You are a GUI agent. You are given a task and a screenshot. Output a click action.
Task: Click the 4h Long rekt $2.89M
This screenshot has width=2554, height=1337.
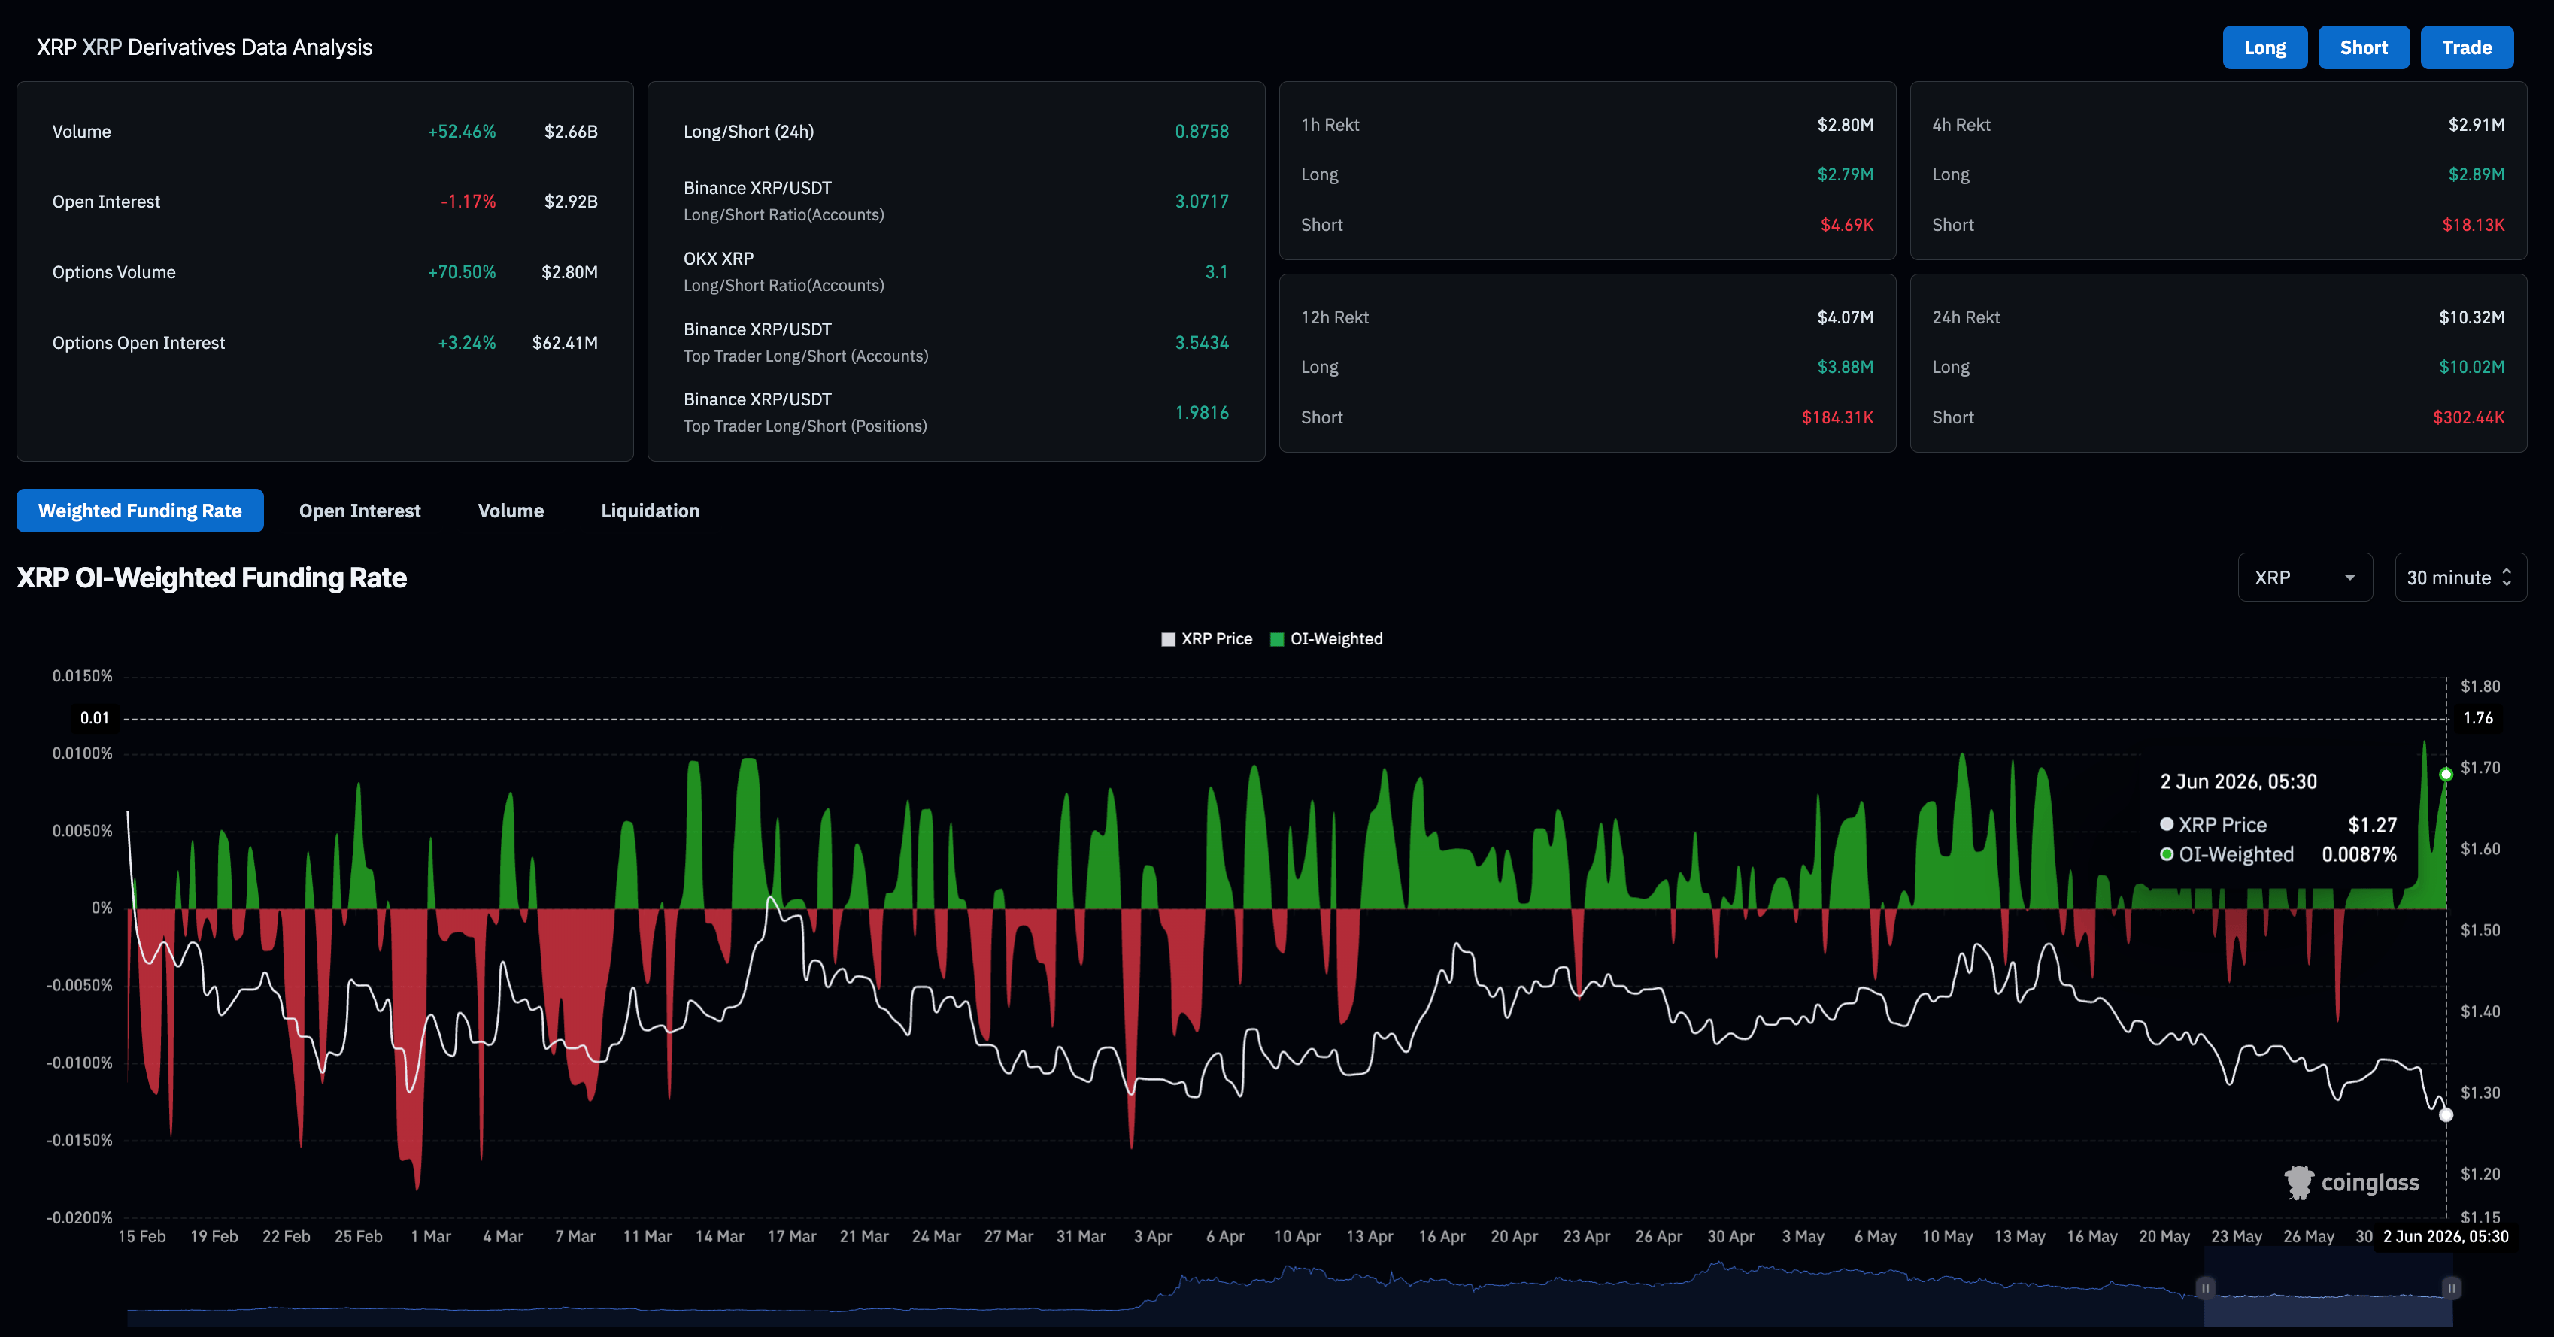(x=2477, y=174)
